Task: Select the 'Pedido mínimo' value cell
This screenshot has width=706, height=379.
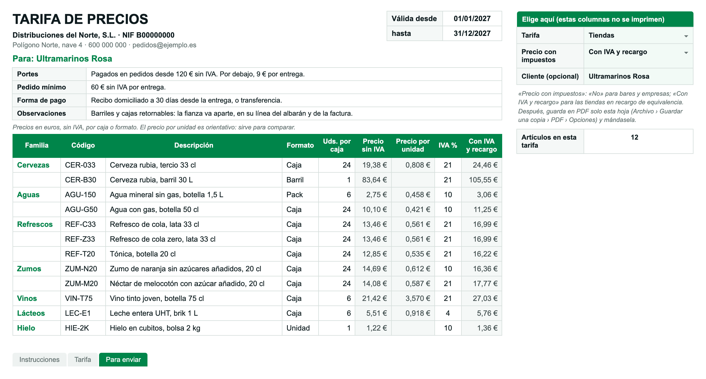Action: [294, 87]
